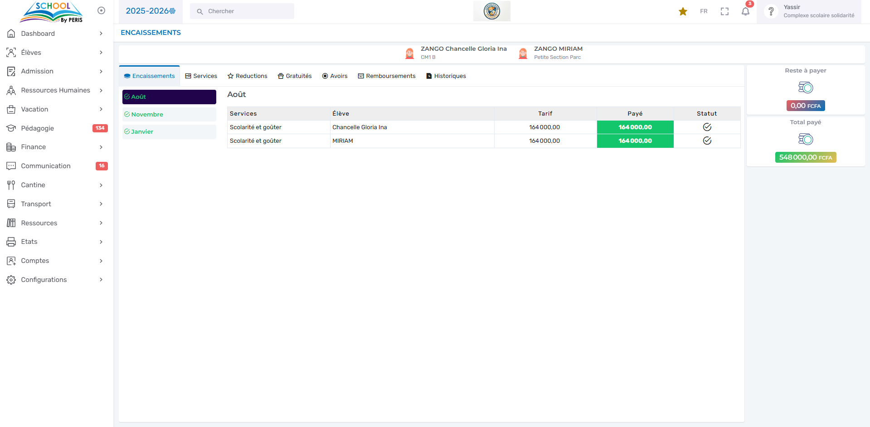Click the status check for the MIRIAM row
This screenshot has width=870, height=427.
(x=707, y=141)
